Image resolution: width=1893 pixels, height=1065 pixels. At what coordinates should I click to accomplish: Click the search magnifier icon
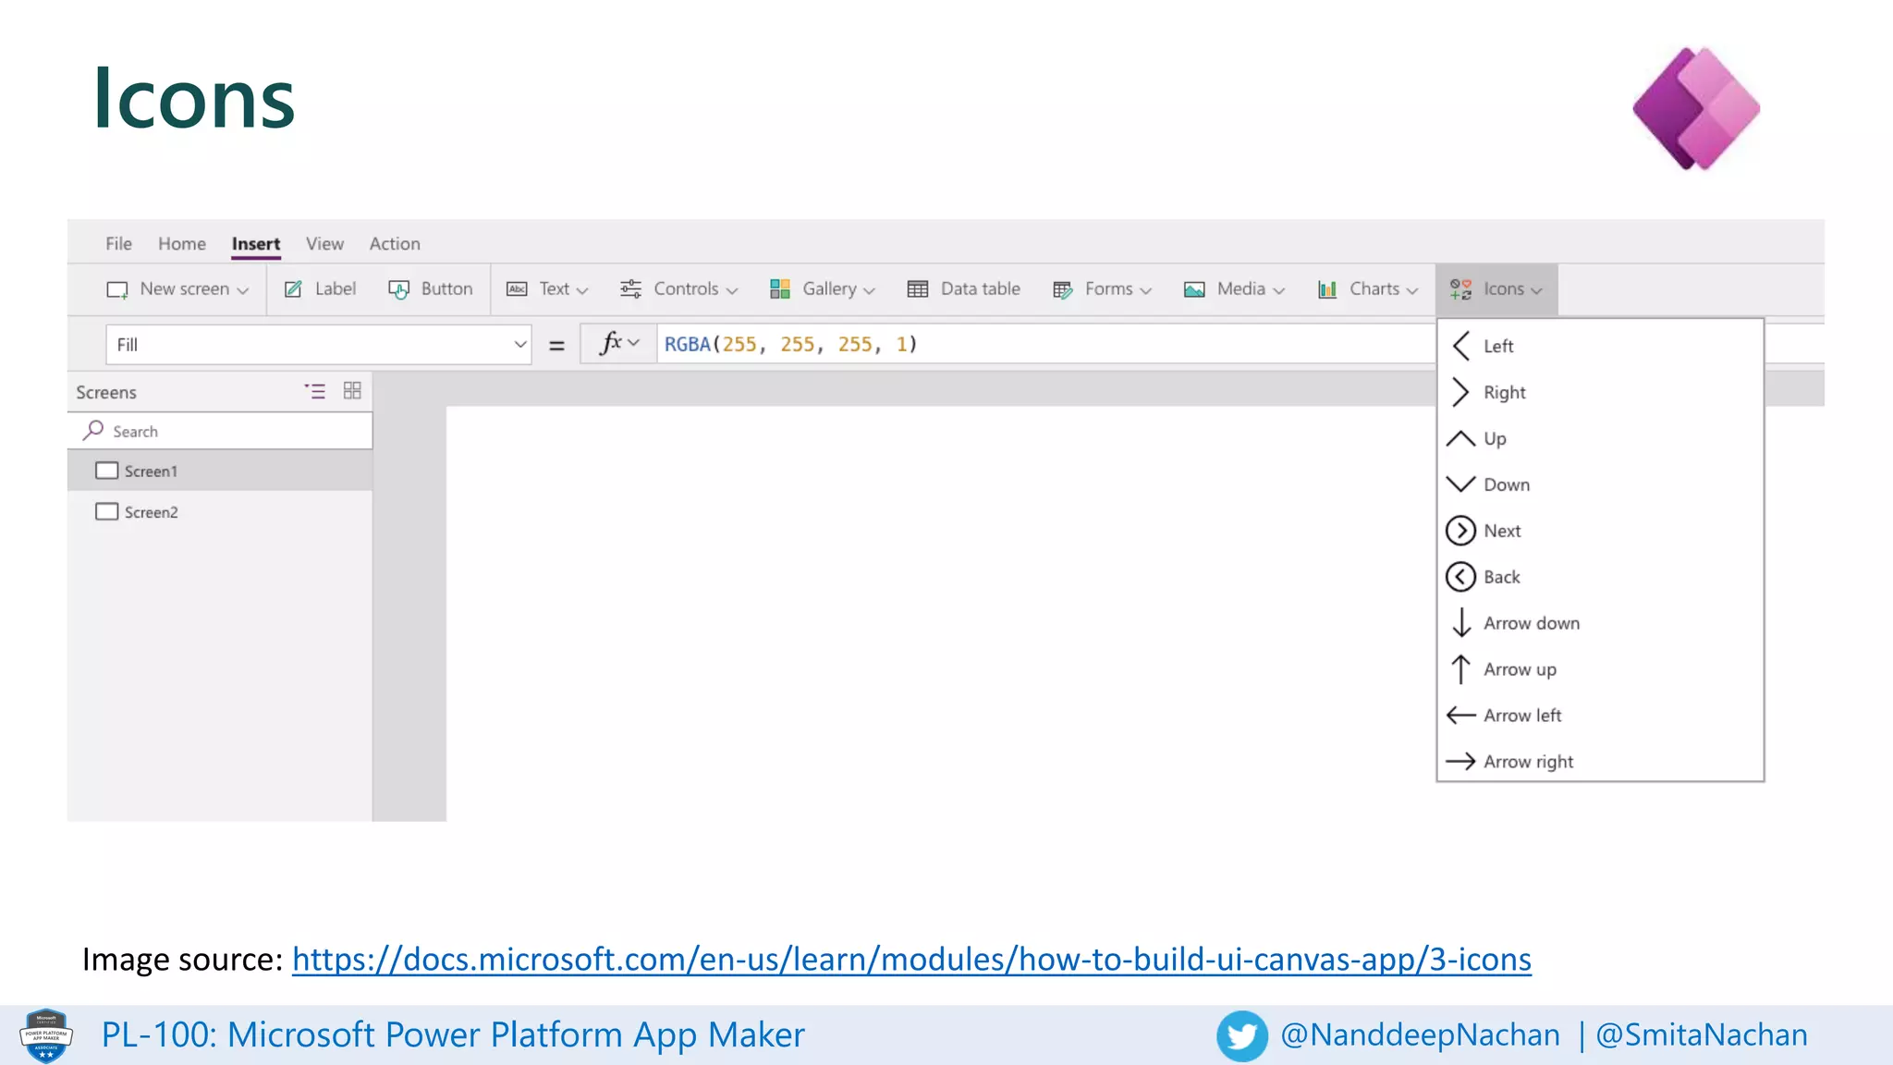coord(93,431)
